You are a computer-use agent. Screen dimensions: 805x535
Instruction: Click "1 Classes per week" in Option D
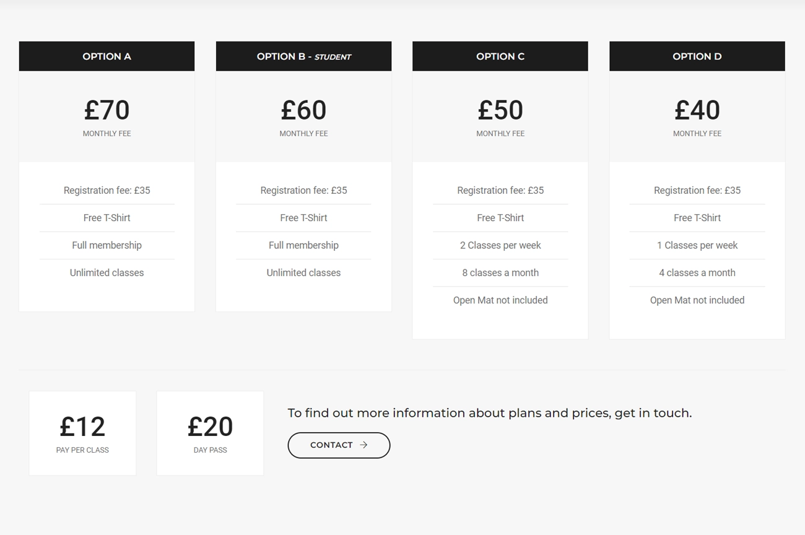click(x=697, y=245)
